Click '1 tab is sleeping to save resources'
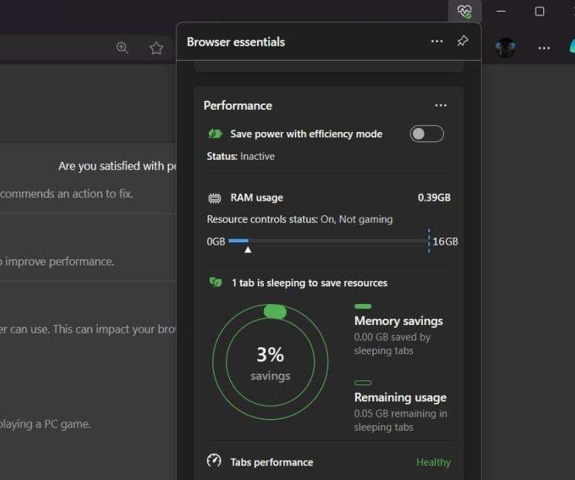 pyautogui.click(x=309, y=283)
